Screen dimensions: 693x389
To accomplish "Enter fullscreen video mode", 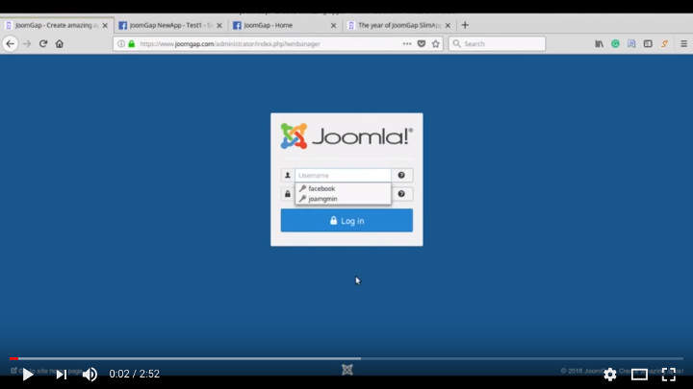I will click(x=669, y=374).
